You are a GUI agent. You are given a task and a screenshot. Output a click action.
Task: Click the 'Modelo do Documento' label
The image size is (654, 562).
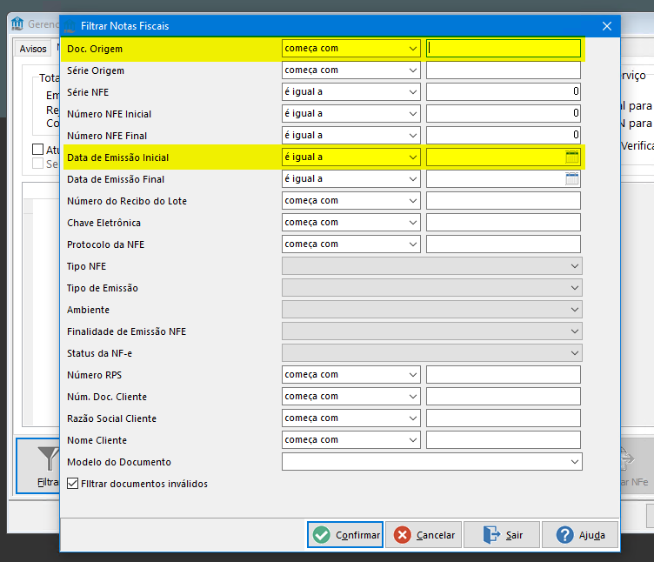(x=119, y=462)
